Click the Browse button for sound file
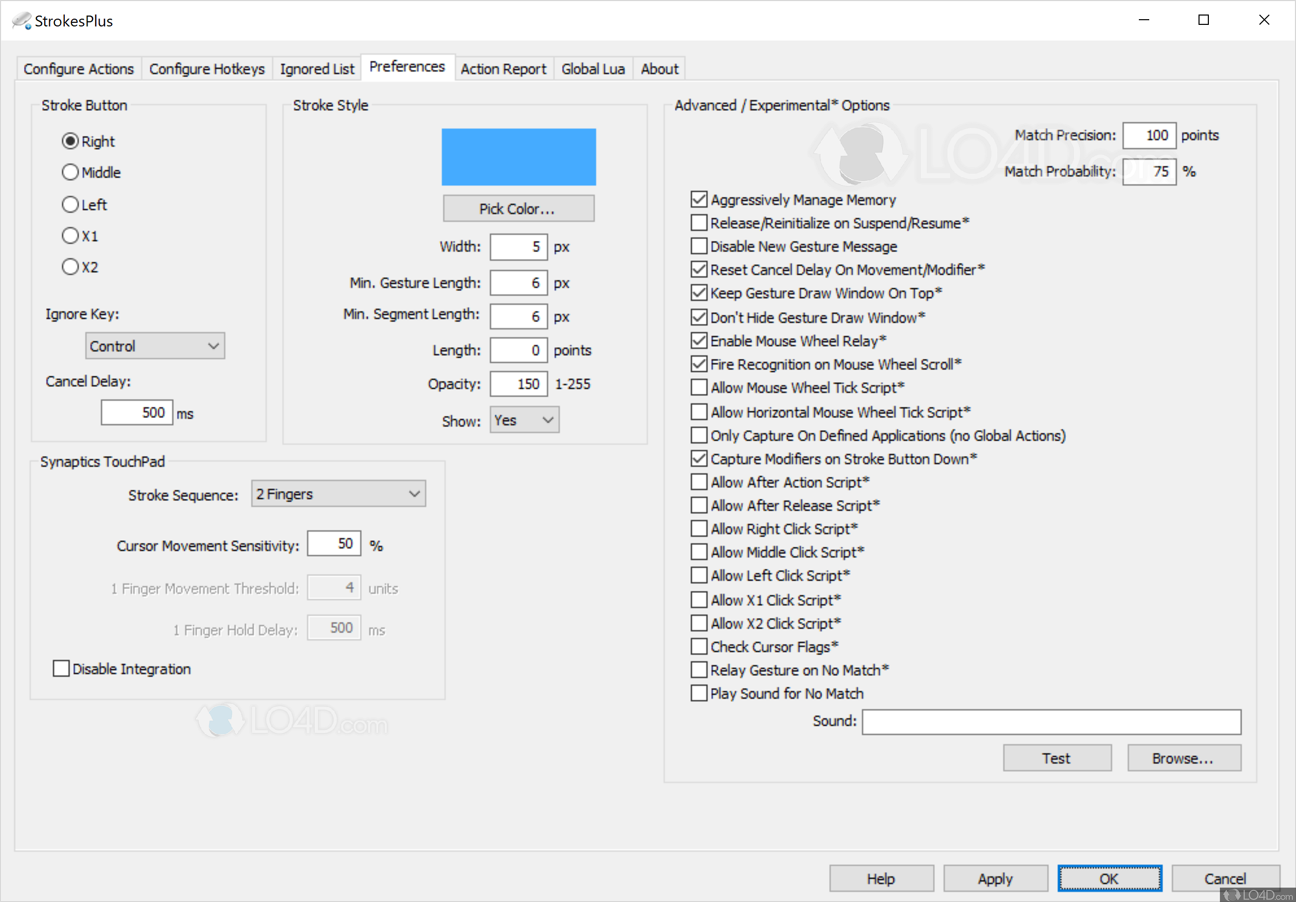This screenshot has width=1296, height=902. 1183,758
